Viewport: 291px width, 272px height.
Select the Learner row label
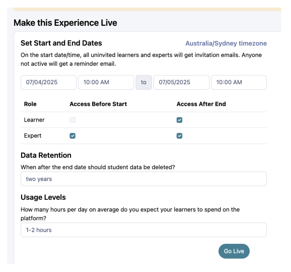coord(34,120)
